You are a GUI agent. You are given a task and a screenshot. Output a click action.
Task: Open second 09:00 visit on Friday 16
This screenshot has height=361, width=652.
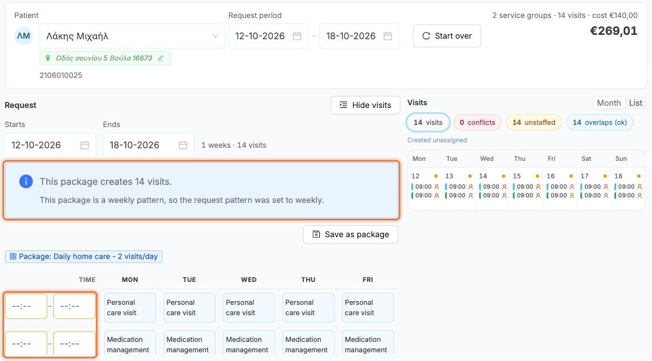pyautogui.click(x=560, y=195)
